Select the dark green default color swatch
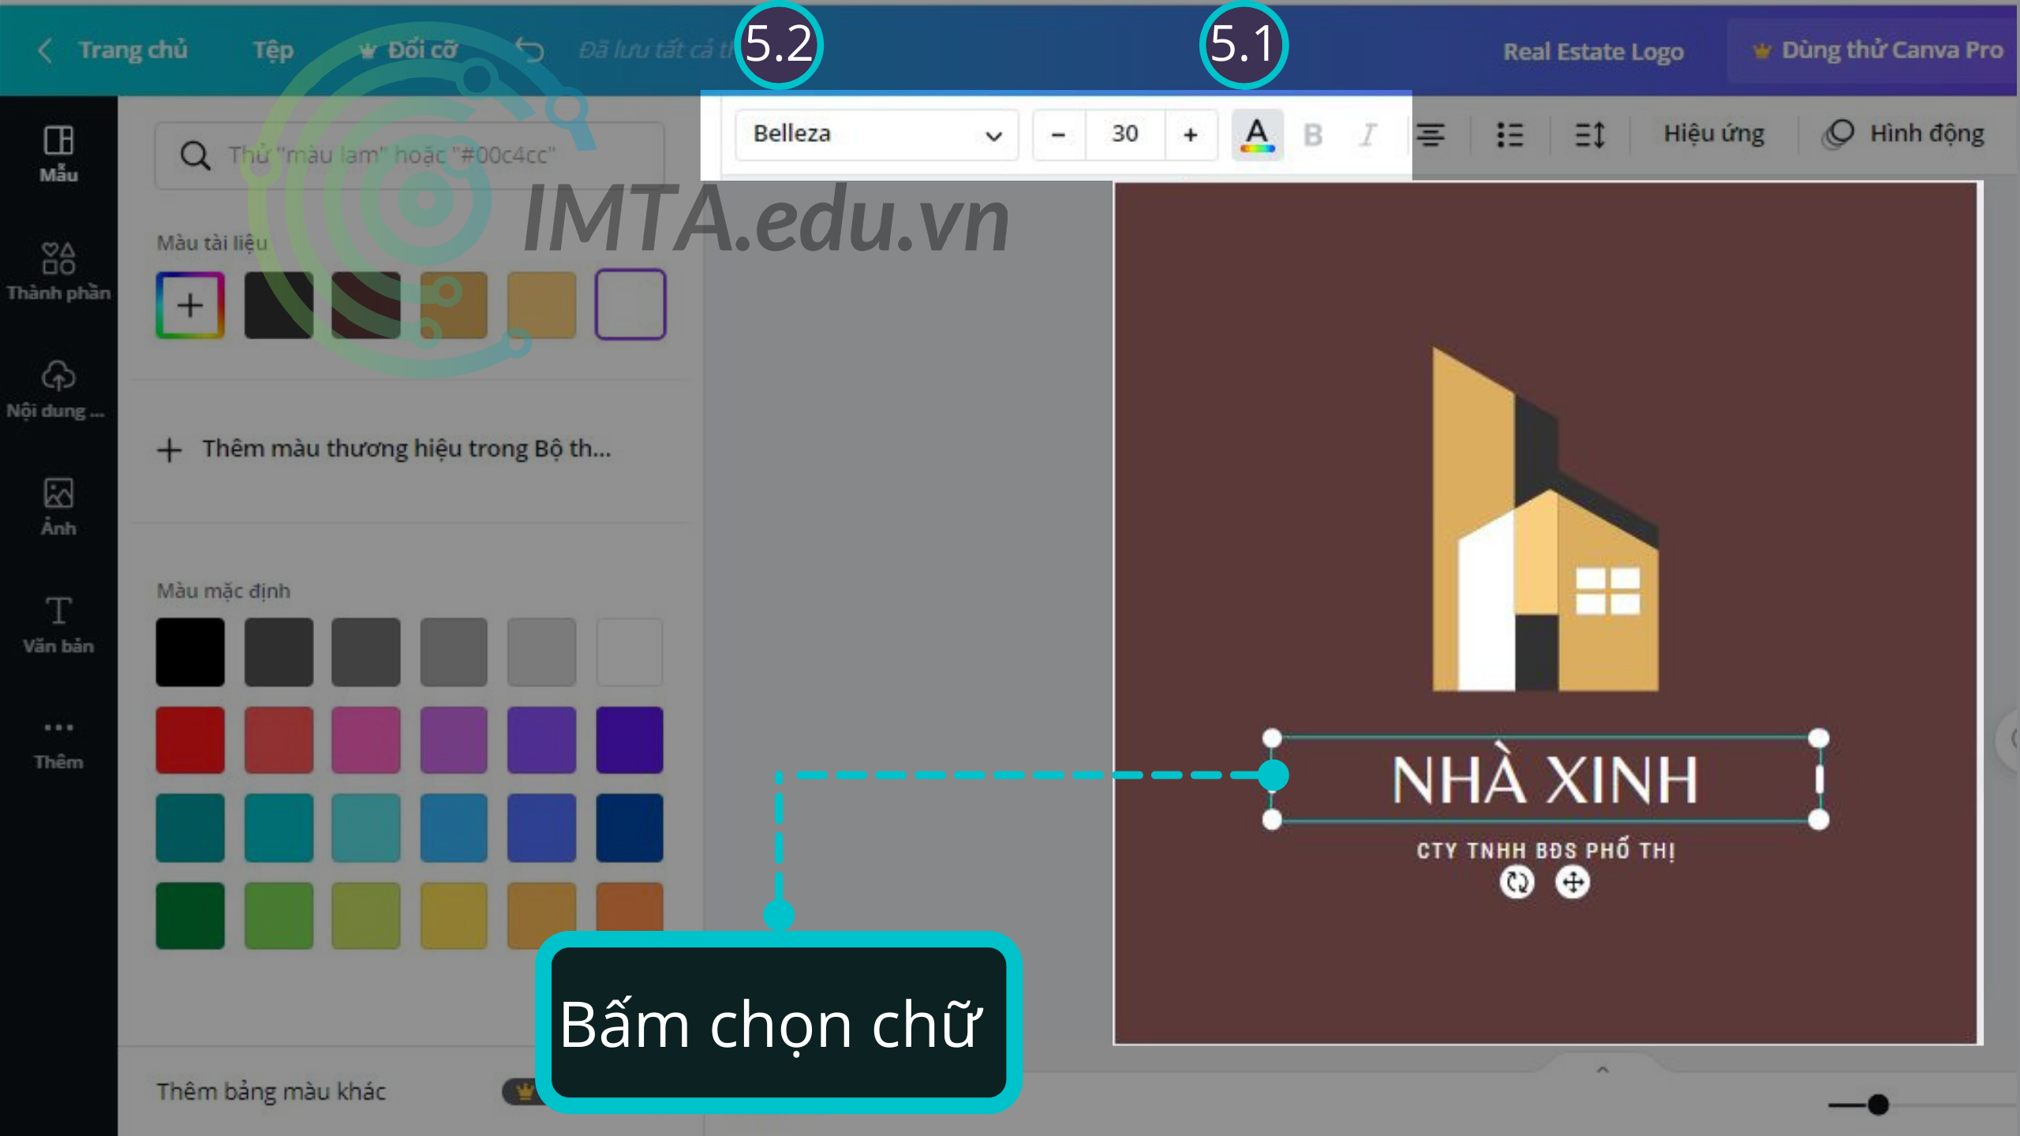The image size is (2020, 1136). point(190,916)
